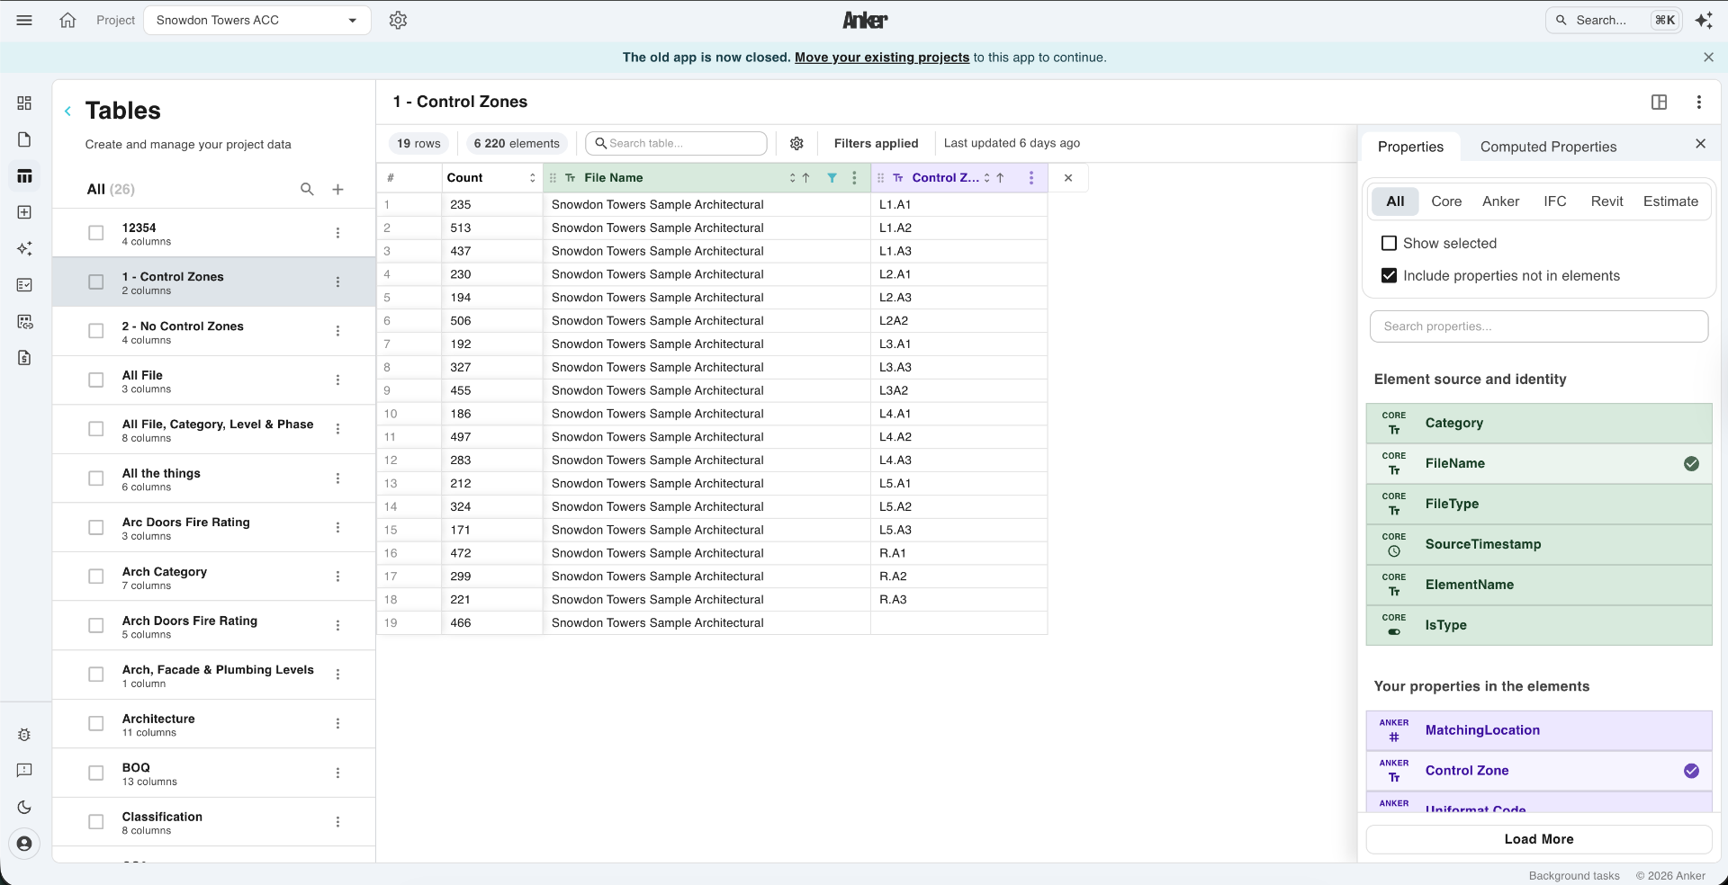Toggle the split layout panel icon
The image size is (1728, 885).
[x=1659, y=102]
